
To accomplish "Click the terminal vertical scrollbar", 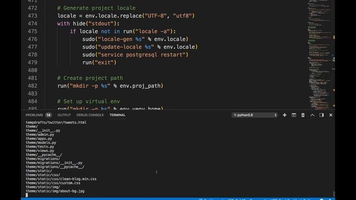I will point(334,194).
